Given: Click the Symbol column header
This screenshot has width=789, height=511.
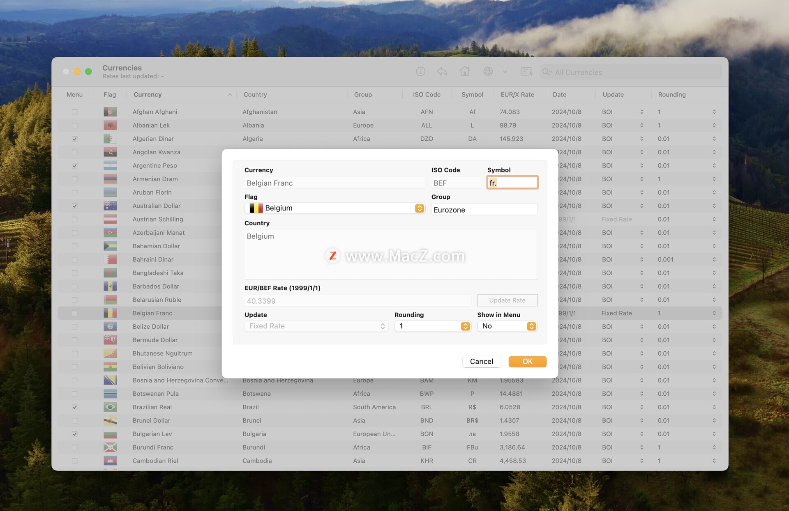Looking at the screenshot, I should [472, 94].
